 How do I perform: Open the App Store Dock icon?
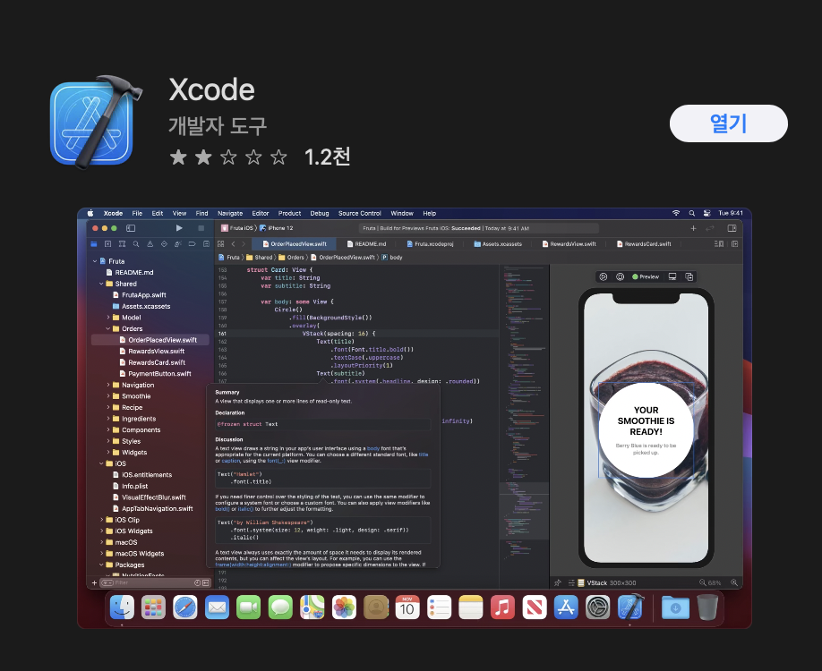(x=566, y=607)
